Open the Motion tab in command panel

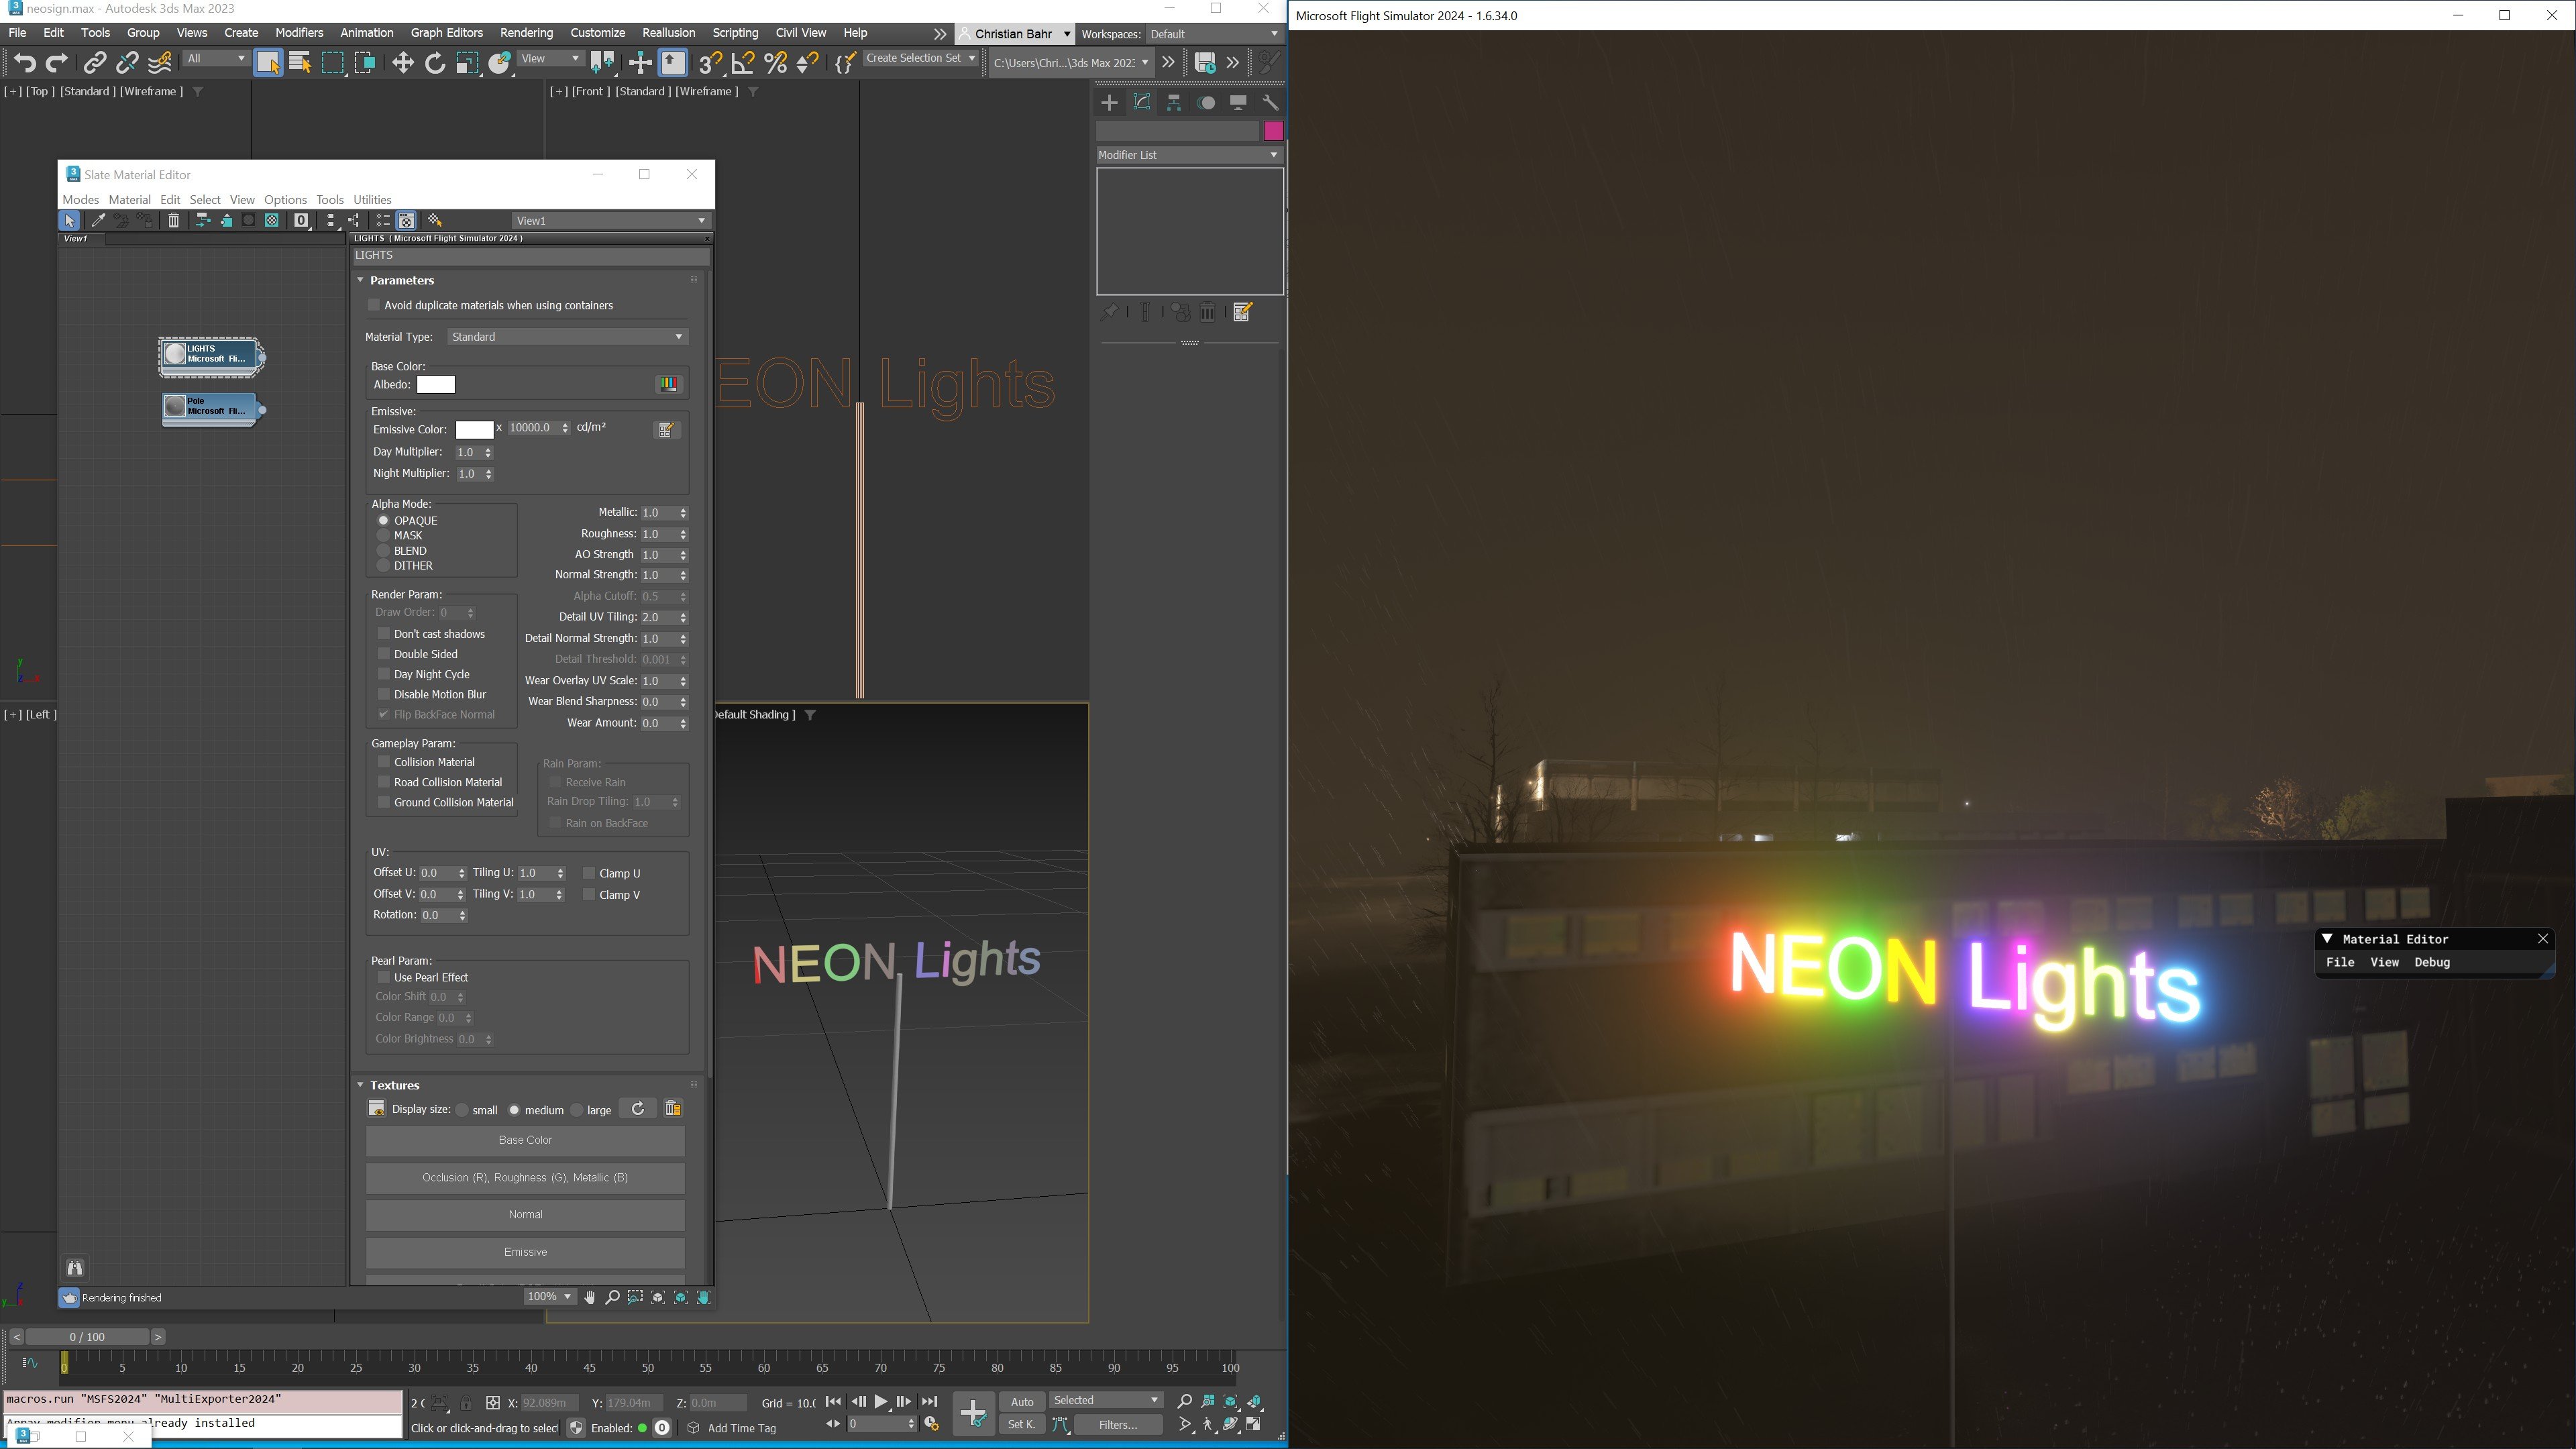point(1206,103)
